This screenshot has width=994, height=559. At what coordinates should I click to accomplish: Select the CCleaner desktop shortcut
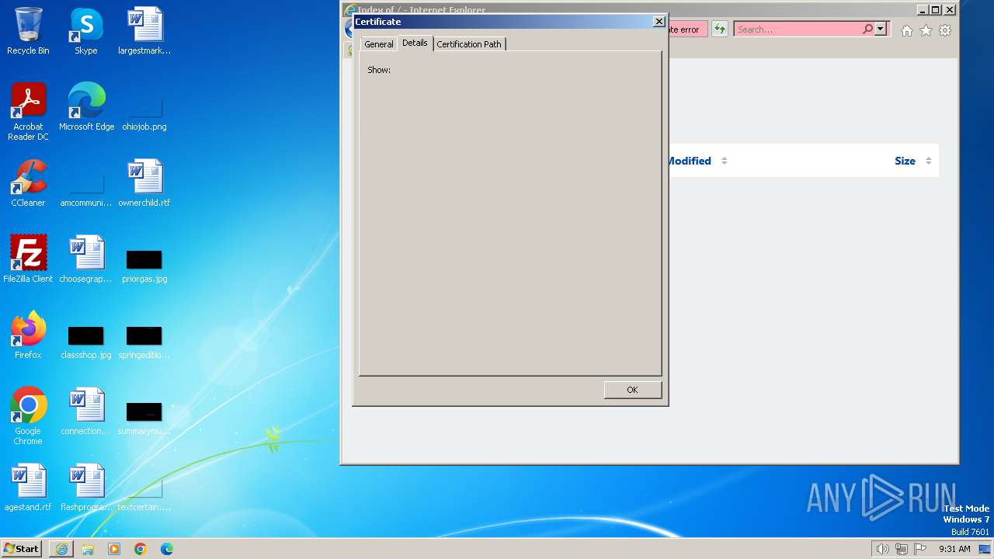pos(28,183)
